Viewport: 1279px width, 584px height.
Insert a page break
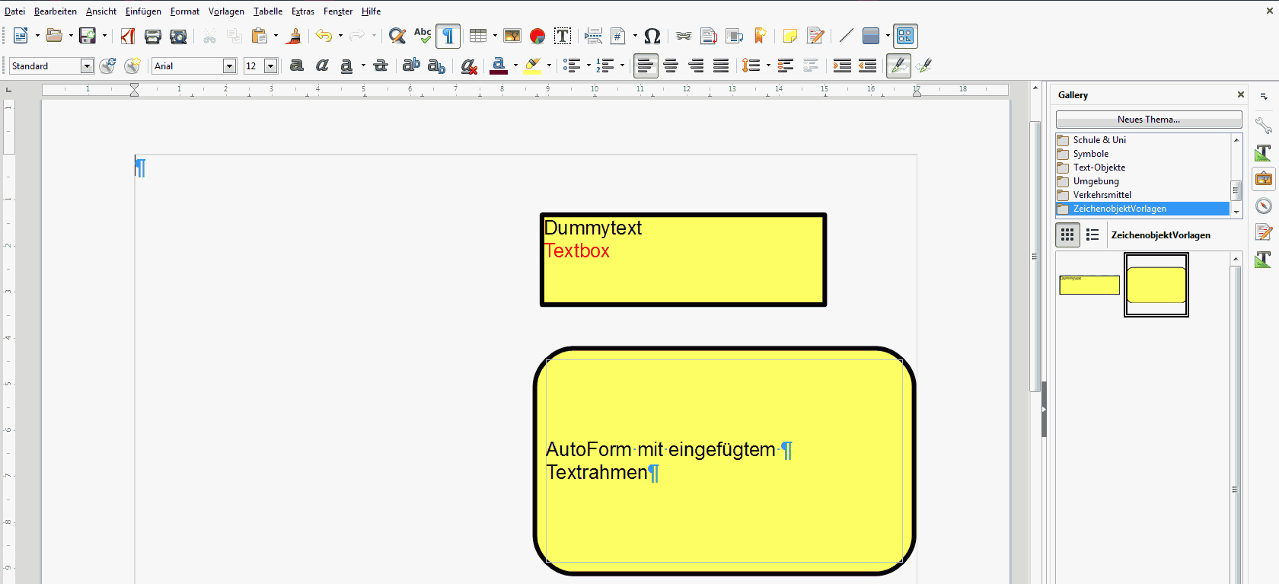point(593,36)
